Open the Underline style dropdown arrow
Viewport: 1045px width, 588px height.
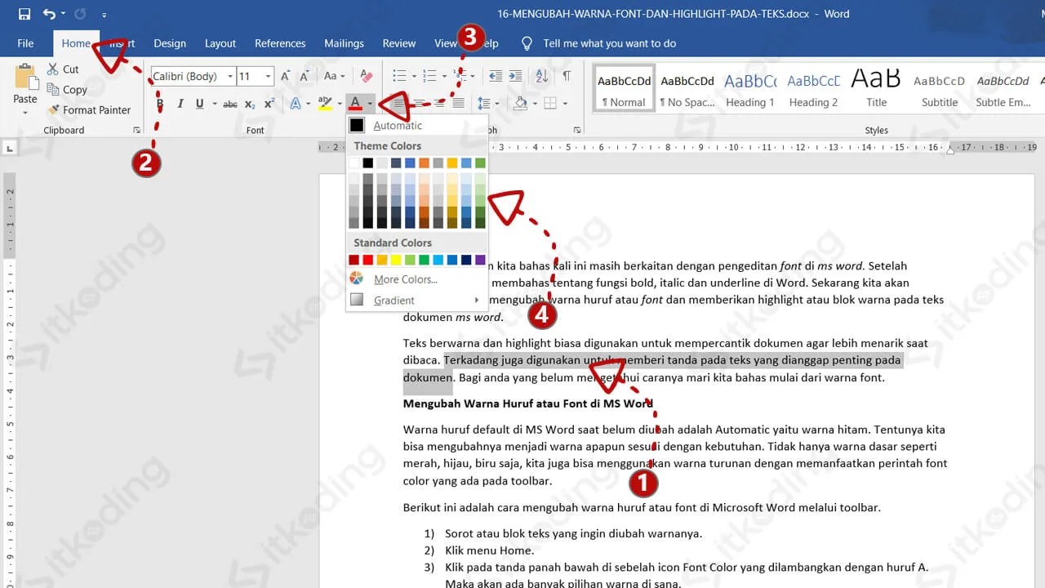point(215,104)
